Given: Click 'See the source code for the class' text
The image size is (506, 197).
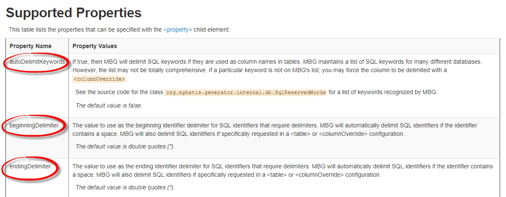Looking at the screenshot, I should tap(119, 92).
